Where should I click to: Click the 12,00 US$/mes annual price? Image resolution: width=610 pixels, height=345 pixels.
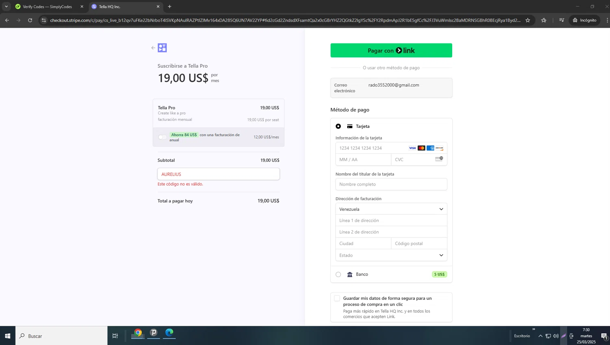266,137
